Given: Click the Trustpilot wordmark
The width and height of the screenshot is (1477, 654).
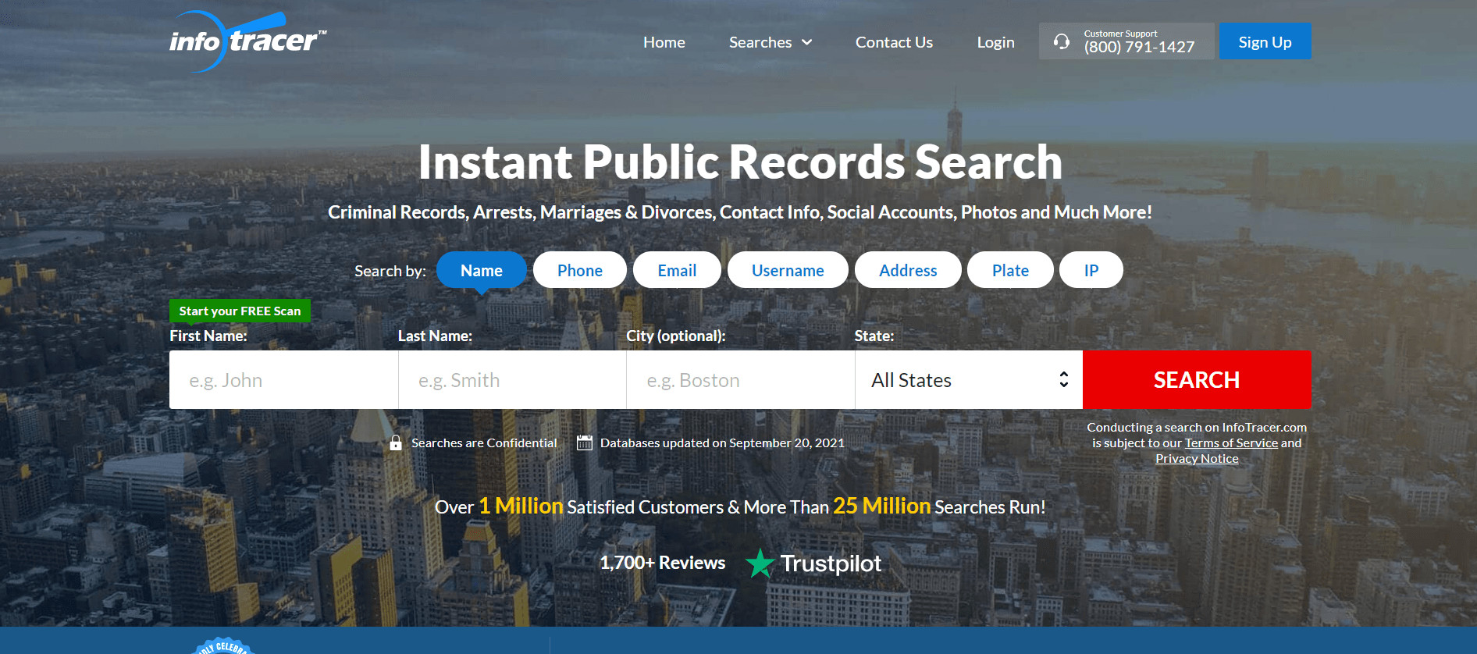Looking at the screenshot, I should click(x=831, y=563).
